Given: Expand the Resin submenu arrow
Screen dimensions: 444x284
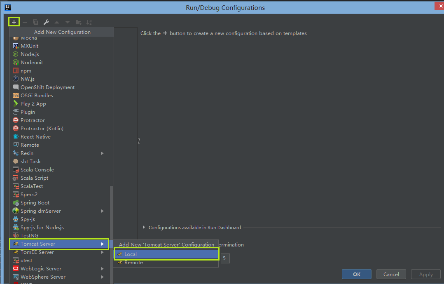Looking at the screenshot, I should pos(103,153).
